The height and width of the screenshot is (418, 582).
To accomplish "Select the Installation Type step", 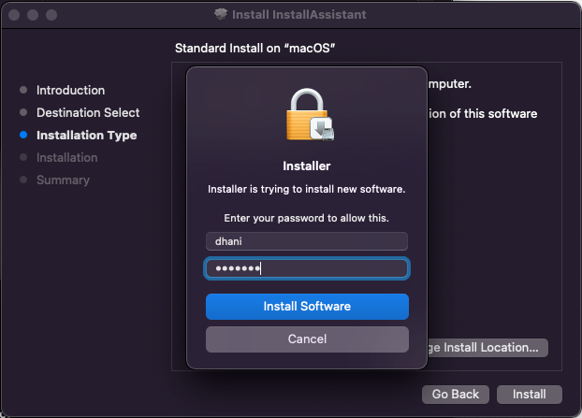I will coord(86,135).
